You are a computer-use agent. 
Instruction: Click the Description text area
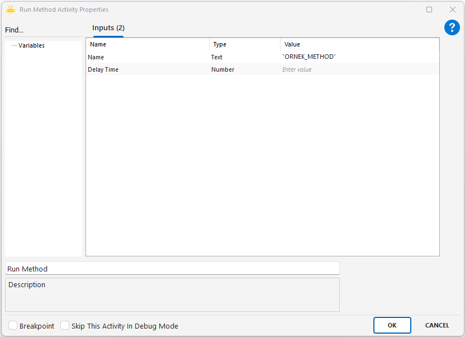[x=172, y=294]
